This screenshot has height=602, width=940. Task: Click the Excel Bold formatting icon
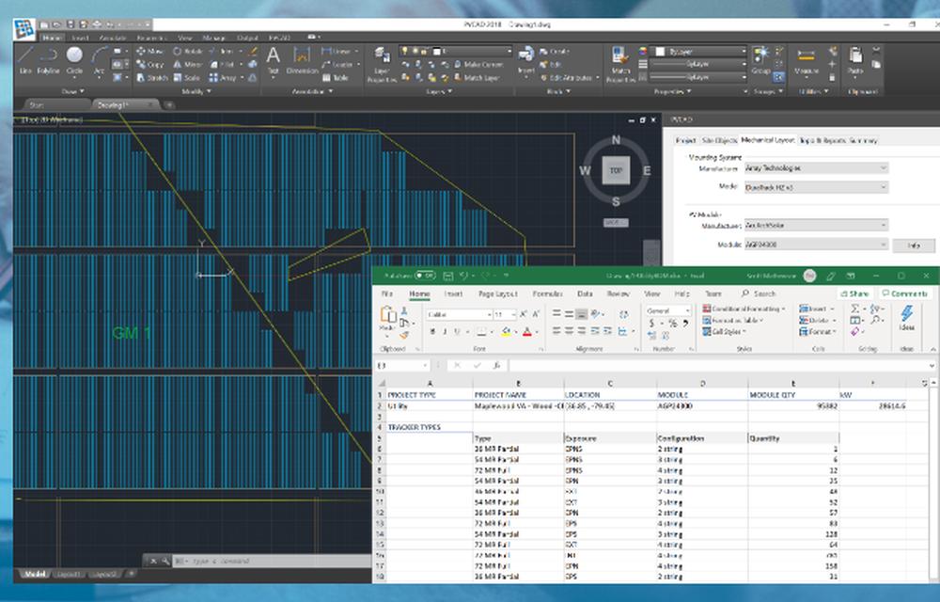[x=432, y=332]
